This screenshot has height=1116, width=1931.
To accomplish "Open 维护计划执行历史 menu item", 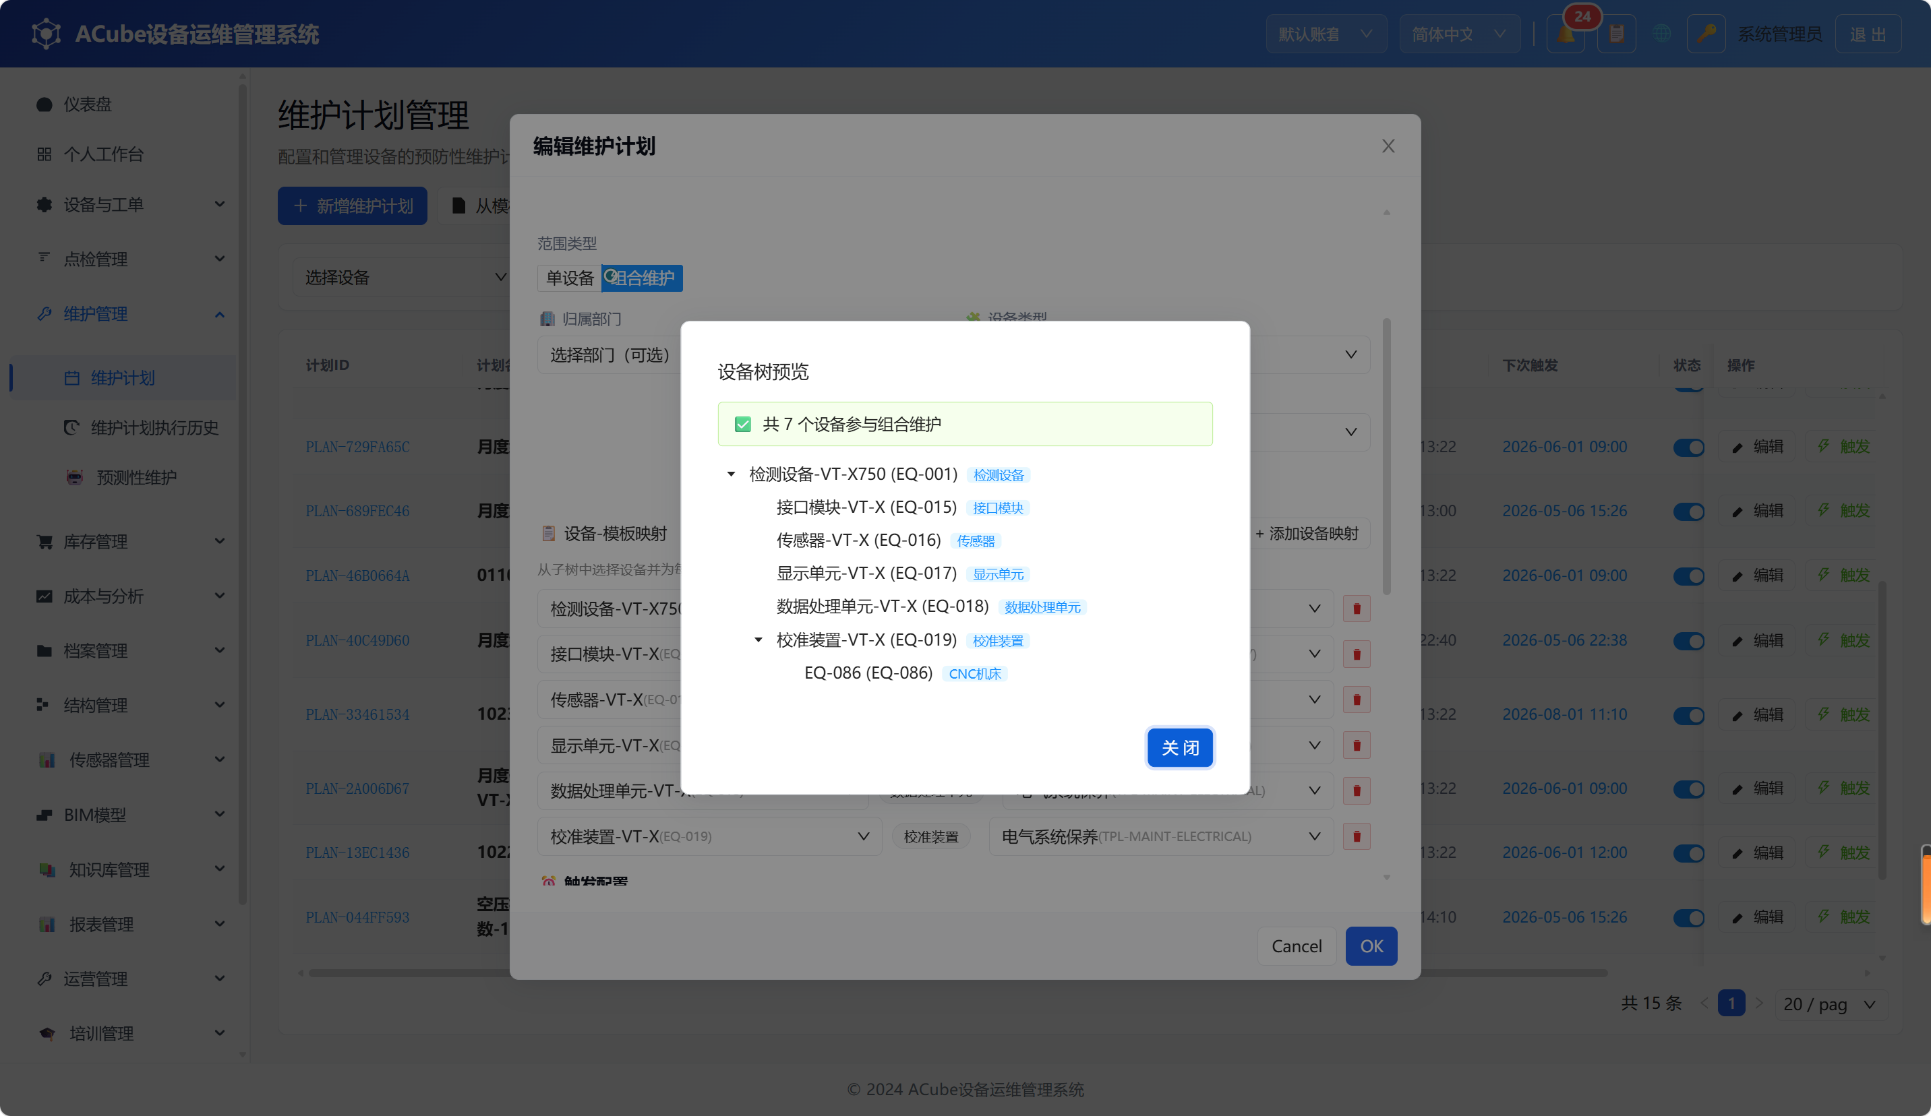I will coord(155,427).
